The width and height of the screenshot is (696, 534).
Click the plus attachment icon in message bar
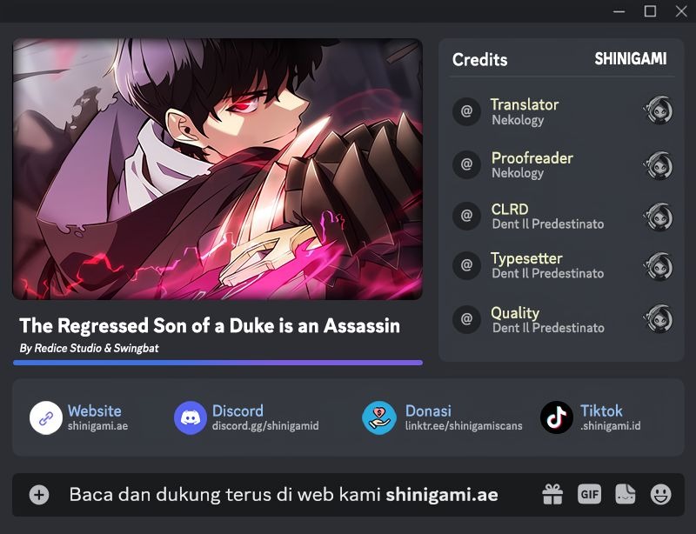click(x=39, y=495)
